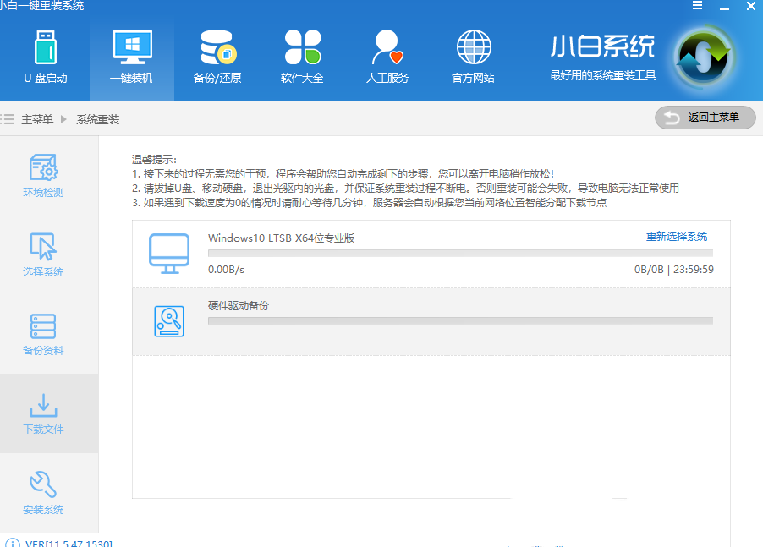Open the 软件大全 software collection

pos(302,57)
